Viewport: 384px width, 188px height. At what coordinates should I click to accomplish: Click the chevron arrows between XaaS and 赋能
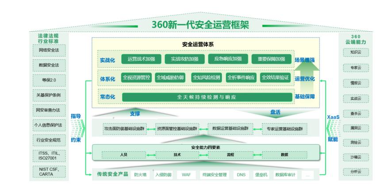click(x=329, y=128)
